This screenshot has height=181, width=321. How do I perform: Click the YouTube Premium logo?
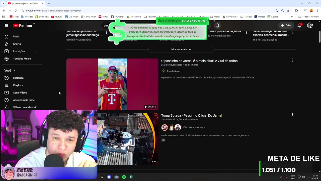point(23,25)
